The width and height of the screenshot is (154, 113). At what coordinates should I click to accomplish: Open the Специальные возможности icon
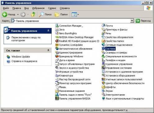click(x=119, y=56)
